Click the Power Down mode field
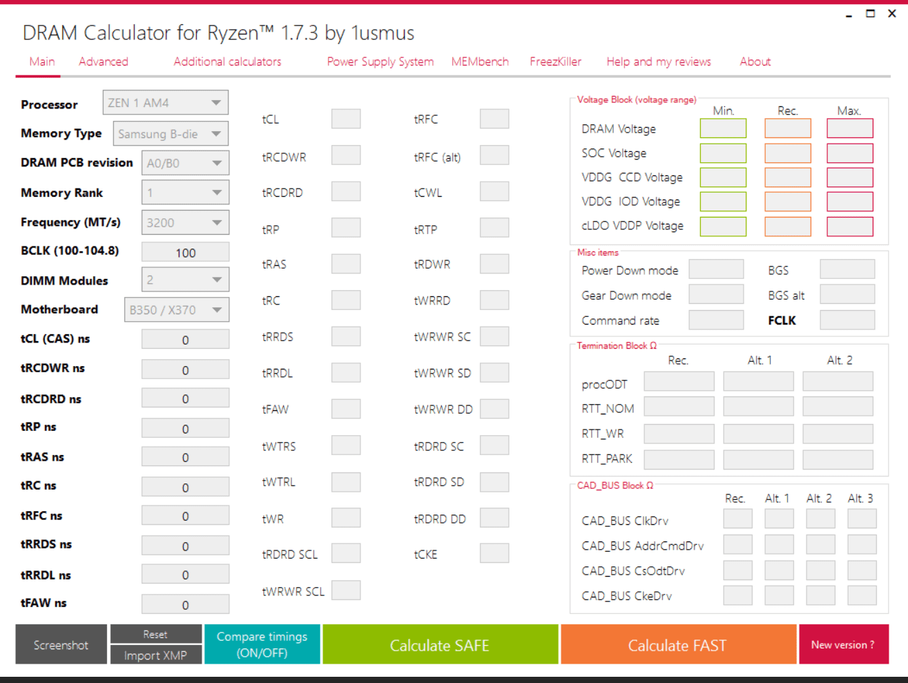The width and height of the screenshot is (908, 683). [x=716, y=269]
